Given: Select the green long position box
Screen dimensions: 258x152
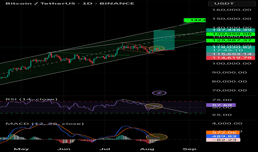Looking at the screenshot, I should [164, 40].
